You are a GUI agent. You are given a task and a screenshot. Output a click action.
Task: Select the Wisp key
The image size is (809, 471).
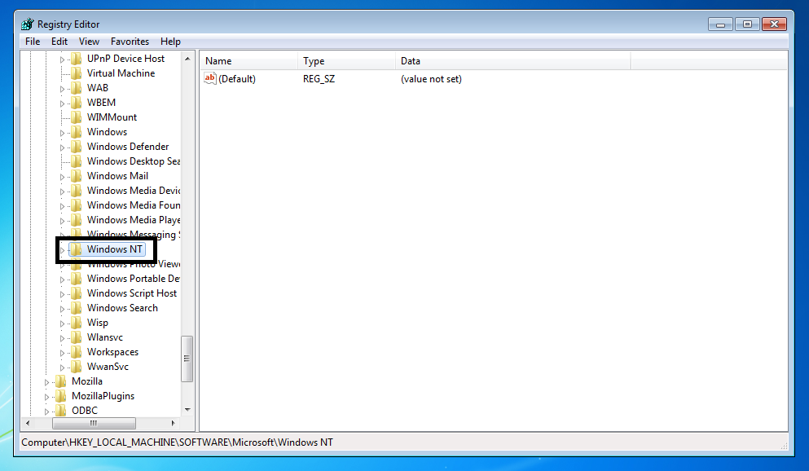(x=97, y=322)
